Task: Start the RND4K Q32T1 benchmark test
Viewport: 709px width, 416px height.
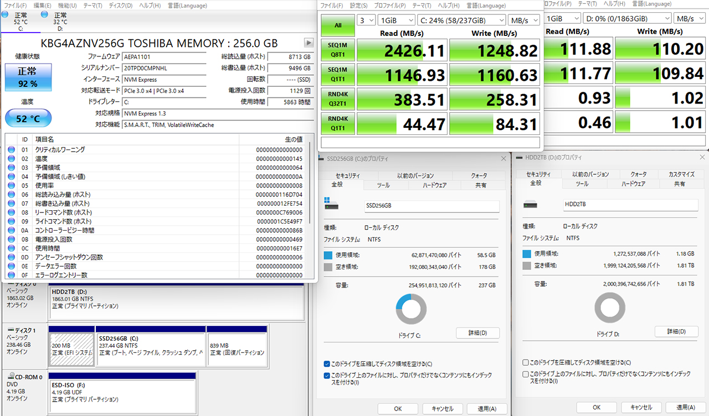Action: (x=337, y=98)
